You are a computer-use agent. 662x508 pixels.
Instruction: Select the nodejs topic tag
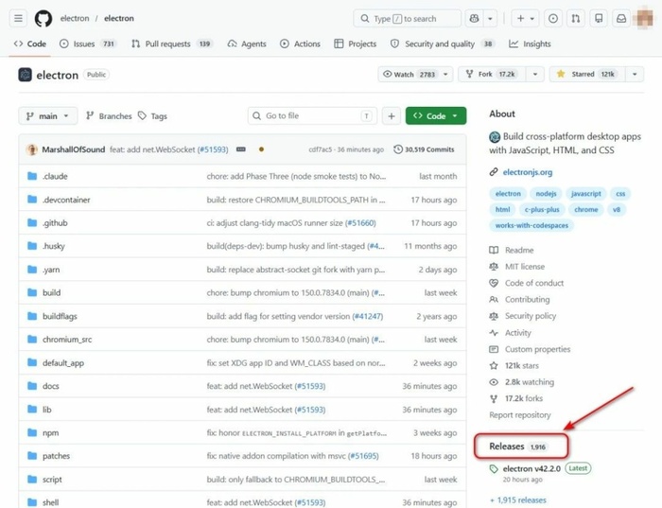coord(546,194)
